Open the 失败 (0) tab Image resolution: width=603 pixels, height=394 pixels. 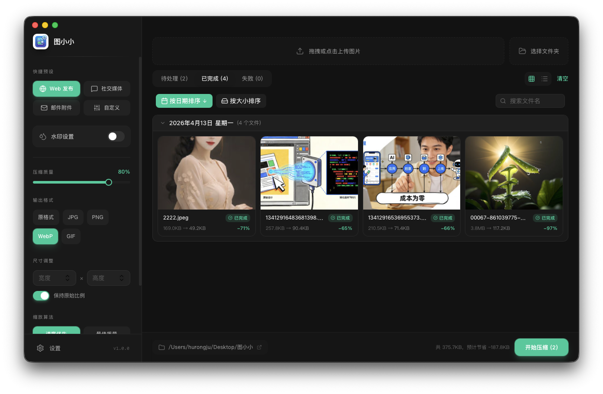click(252, 79)
